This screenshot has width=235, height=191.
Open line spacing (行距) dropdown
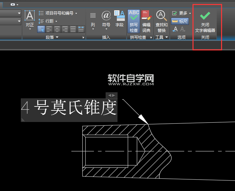(x=48, y=21)
